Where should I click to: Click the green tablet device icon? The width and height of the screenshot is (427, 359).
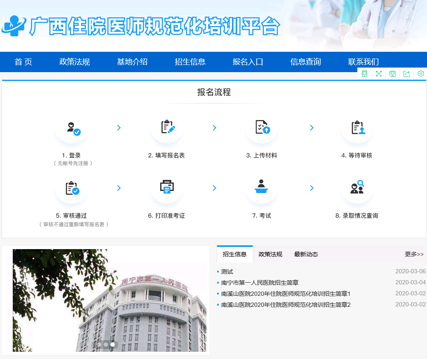pos(365,74)
